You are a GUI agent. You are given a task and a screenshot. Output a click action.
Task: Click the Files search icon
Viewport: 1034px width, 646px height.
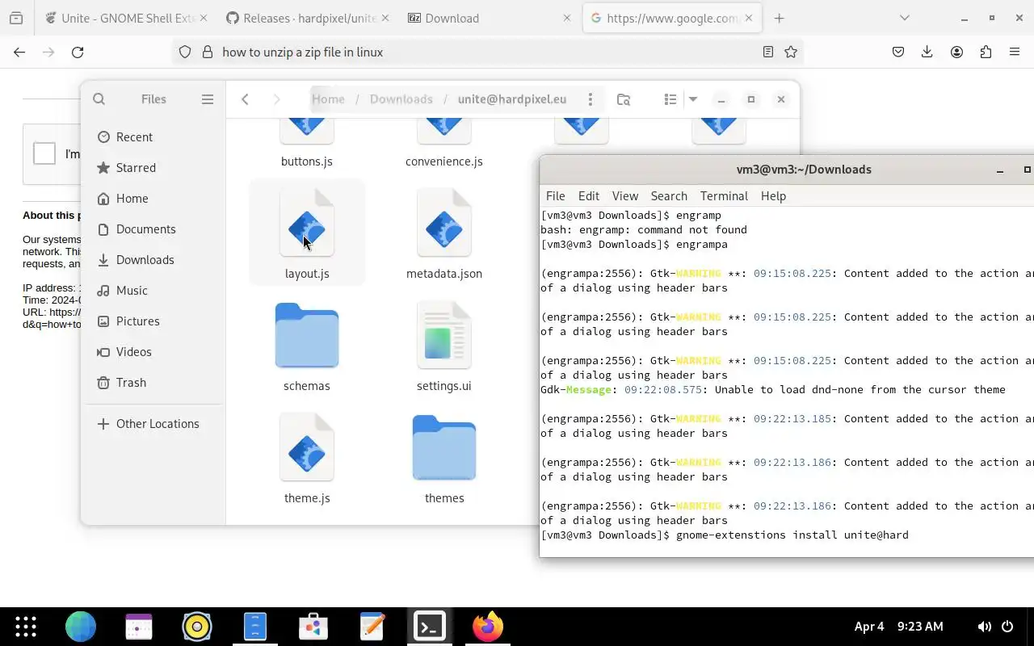(99, 99)
